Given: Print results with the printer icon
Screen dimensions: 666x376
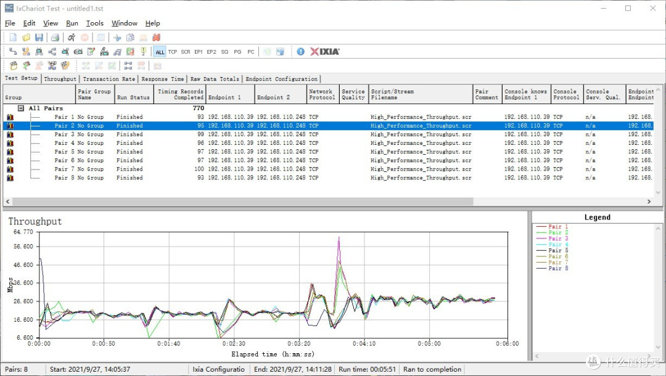Looking at the screenshot, I should [55, 38].
